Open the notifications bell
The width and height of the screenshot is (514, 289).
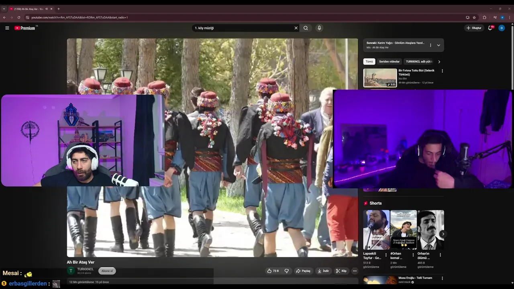(490, 28)
